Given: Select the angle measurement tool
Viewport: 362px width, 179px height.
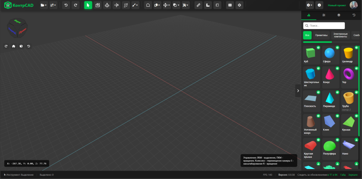Looking at the screenshot, I should click(x=208, y=5).
